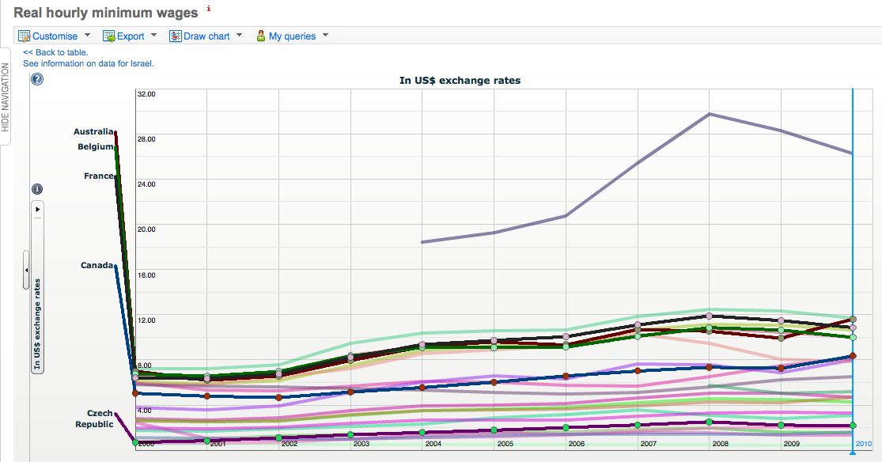Expand the Customise dropdown arrow
882x462 pixels.
pyautogui.click(x=87, y=35)
